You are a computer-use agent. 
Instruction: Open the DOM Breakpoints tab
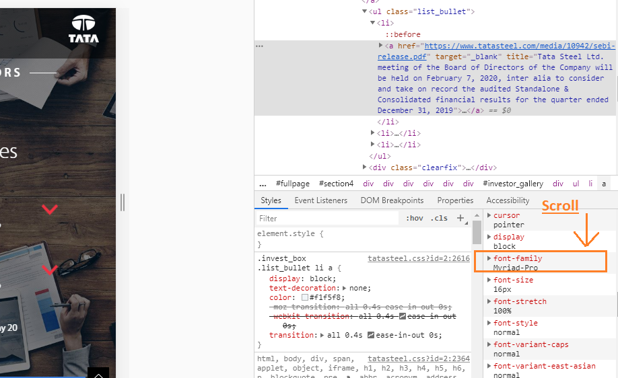click(392, 200)
